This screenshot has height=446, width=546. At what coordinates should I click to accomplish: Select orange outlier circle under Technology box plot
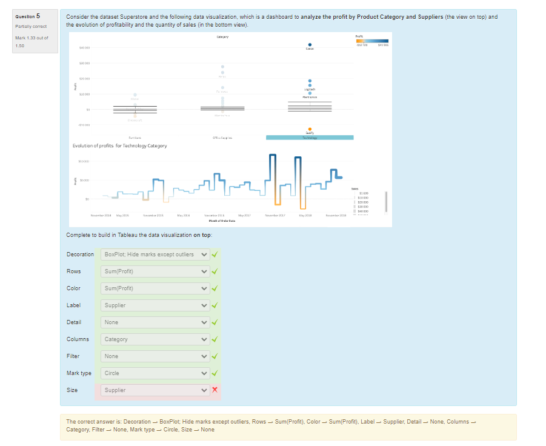310,128
